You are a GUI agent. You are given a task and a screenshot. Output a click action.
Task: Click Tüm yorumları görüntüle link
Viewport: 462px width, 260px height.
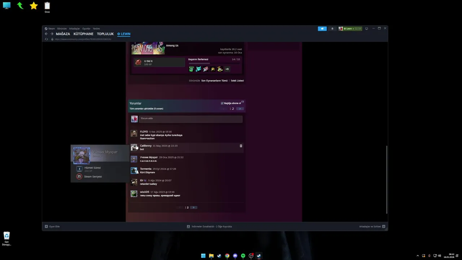(x=146, y=109)
